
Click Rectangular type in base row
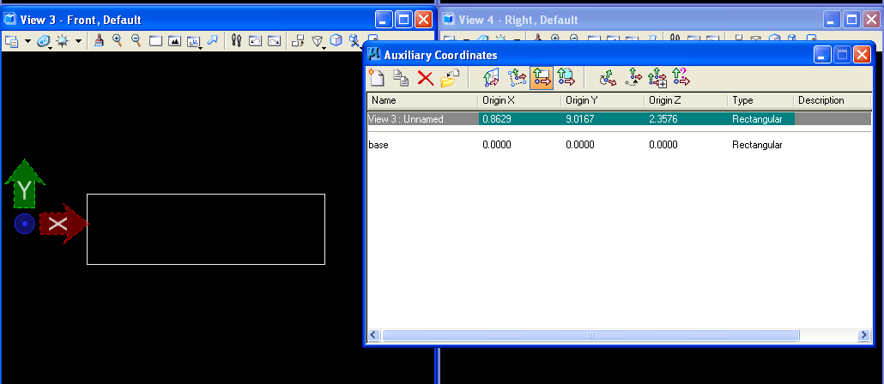point(757,145)
